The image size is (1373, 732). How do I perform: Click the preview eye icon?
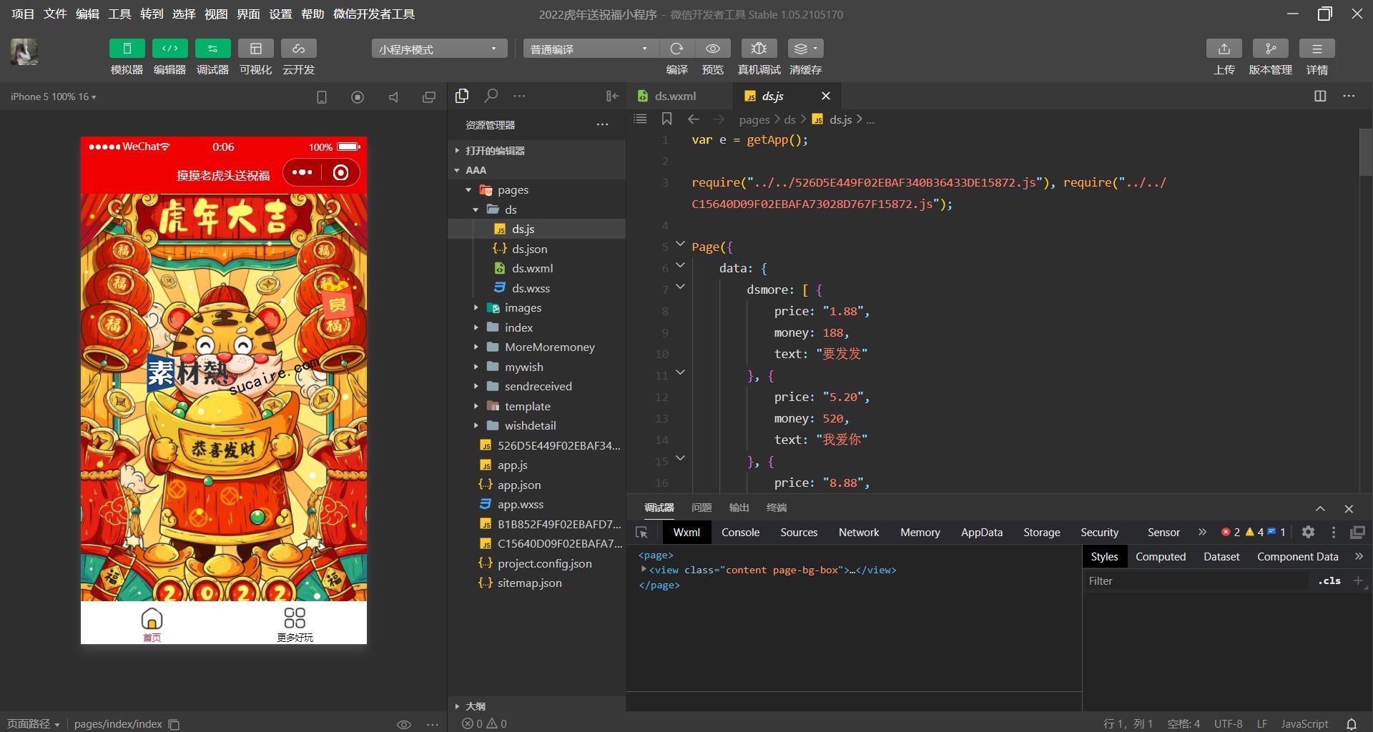click(713, 49)
